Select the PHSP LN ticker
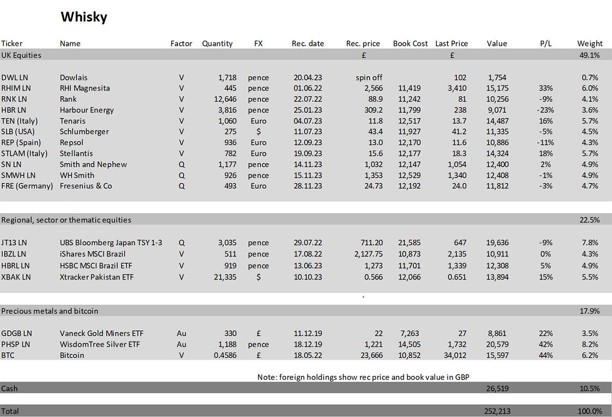Image resolution: width=612 pixels, height=417 pixels. (16, 345)
